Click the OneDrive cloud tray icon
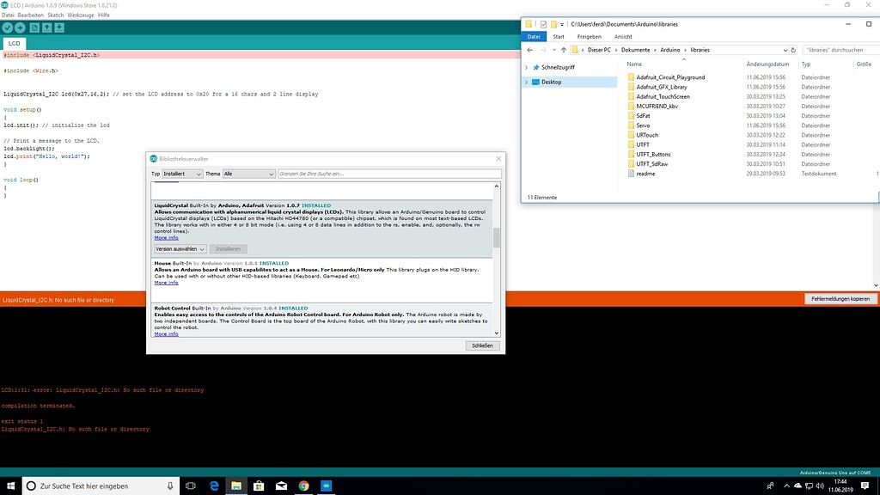The width and height of the screenshot is (880, 495). (x=797, y=486)
